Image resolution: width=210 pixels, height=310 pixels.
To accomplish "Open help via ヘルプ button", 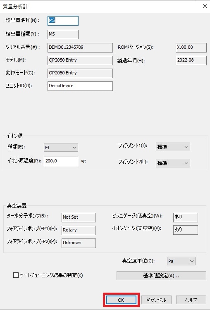I will pos(191,300).
